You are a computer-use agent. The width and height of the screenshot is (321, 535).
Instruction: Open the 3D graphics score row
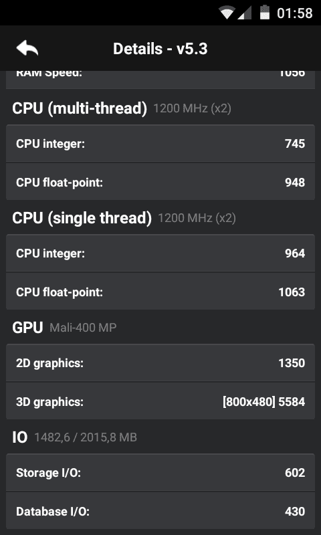tap(160, 401)
